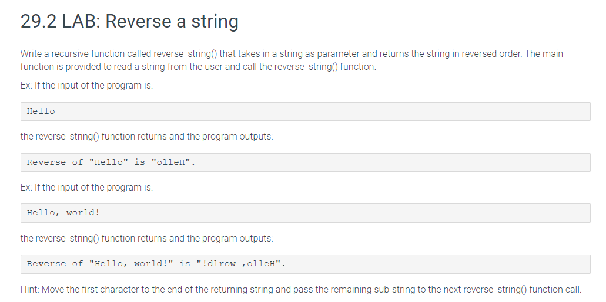Click the first 'Ex: If the input of the program is:' line
The height and width of the screenshot is (302, 606).
click(86, 85)
